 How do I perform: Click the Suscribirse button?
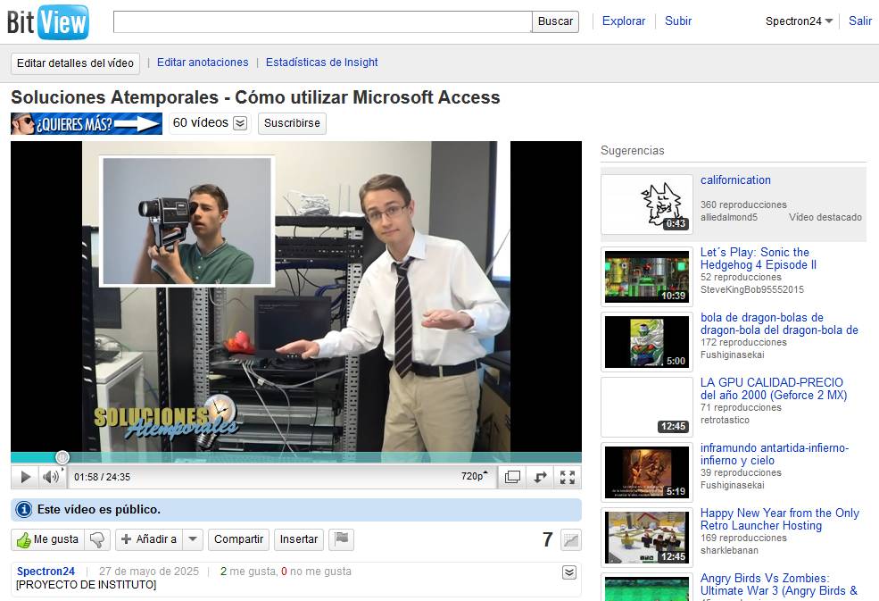tap(292, 123)
